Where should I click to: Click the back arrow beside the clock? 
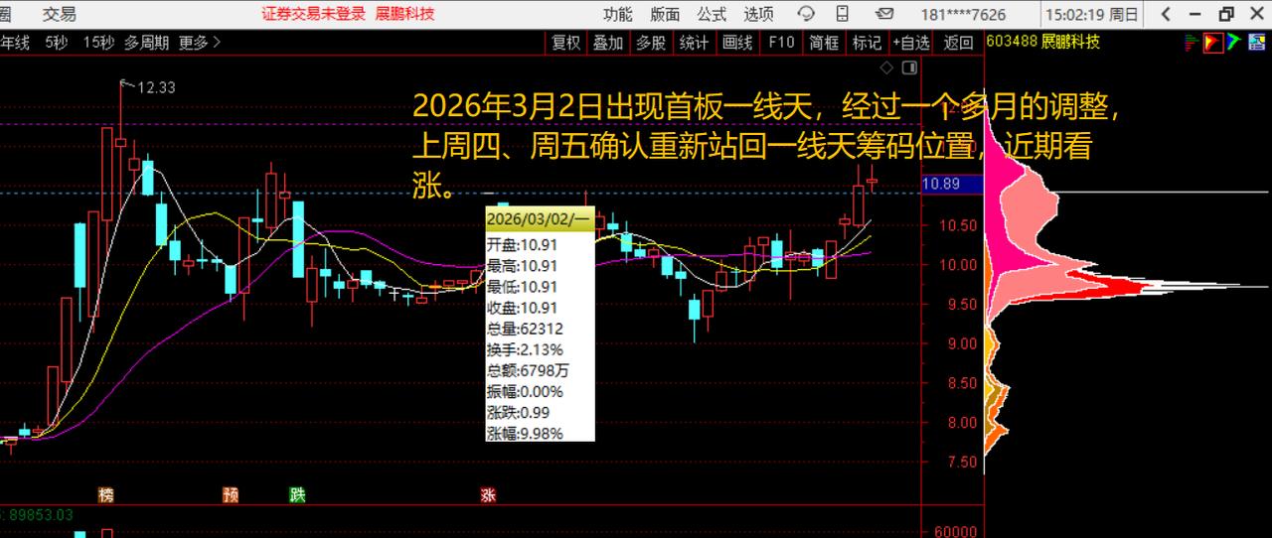point(1166,14)
